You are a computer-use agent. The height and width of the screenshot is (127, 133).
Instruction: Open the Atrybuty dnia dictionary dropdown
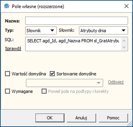104,30
